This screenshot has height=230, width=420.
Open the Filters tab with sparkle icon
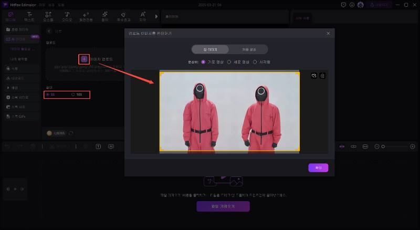(105, 17)
